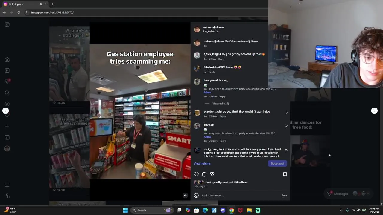
Task: Click the Post comment button
Action: 284,196
